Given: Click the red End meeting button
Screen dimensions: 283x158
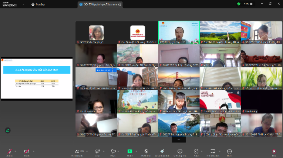Looking at the screenshot, I should tap(274, 151).
